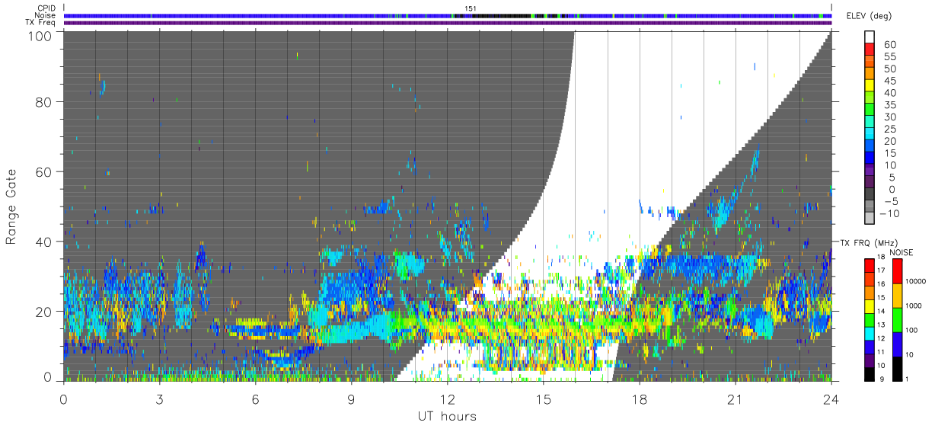Click the 10000 label on the NOISE scale

(x=916, y=281)
